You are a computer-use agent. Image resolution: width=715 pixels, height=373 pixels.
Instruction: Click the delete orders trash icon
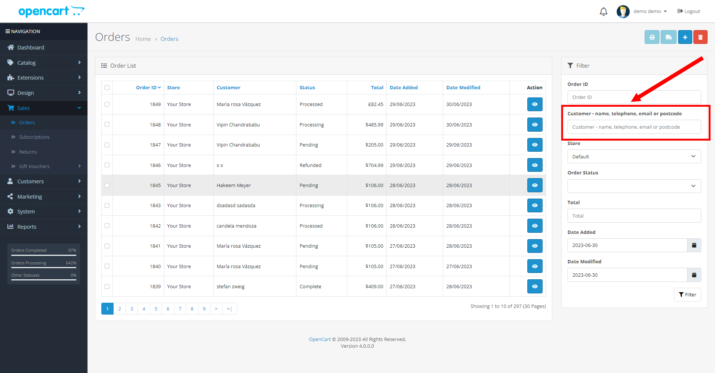coord(700,37)
